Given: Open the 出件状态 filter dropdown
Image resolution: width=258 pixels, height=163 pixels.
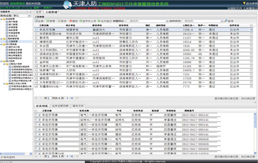Looking at the screenshot, I should (222, 21).
